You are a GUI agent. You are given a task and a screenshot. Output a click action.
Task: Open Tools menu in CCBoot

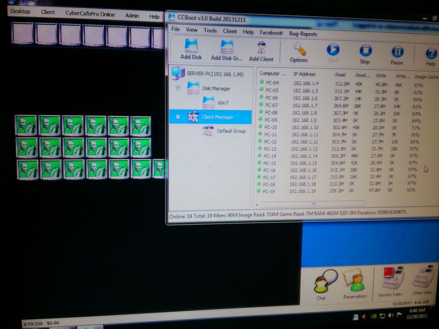(210, 30)
